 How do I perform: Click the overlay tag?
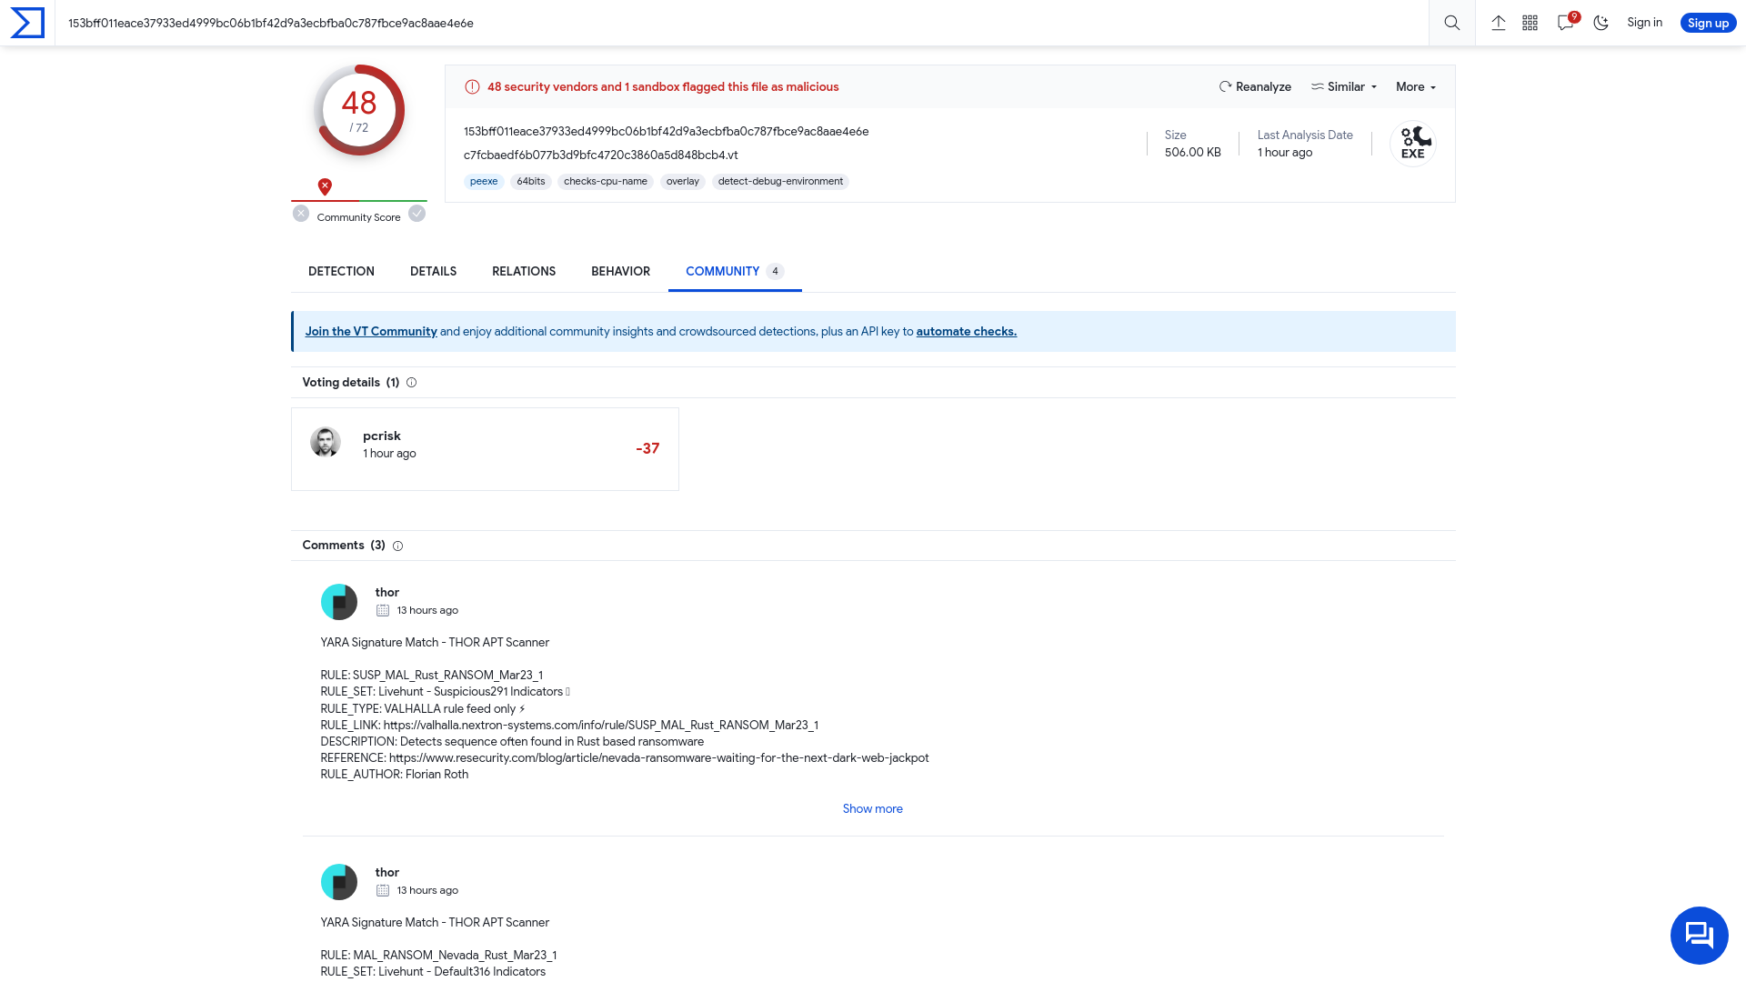click(x=683, y=182)
